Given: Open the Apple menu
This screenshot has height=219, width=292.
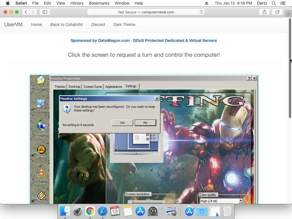Looking at the screenshot, I should pos(8,3).
